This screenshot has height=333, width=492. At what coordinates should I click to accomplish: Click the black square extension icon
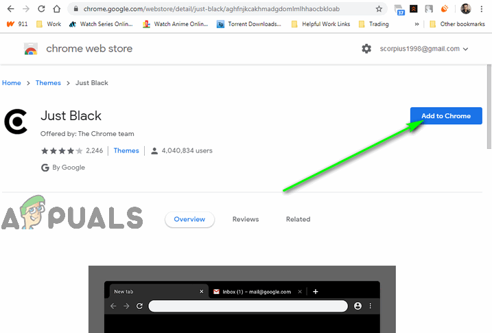click(x=414, y=9)
